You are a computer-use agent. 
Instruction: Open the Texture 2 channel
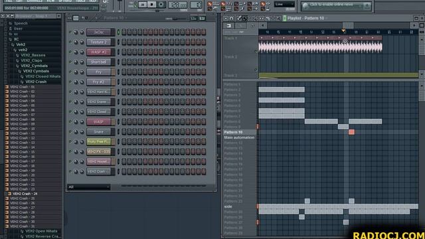click(x=99, y=42)
